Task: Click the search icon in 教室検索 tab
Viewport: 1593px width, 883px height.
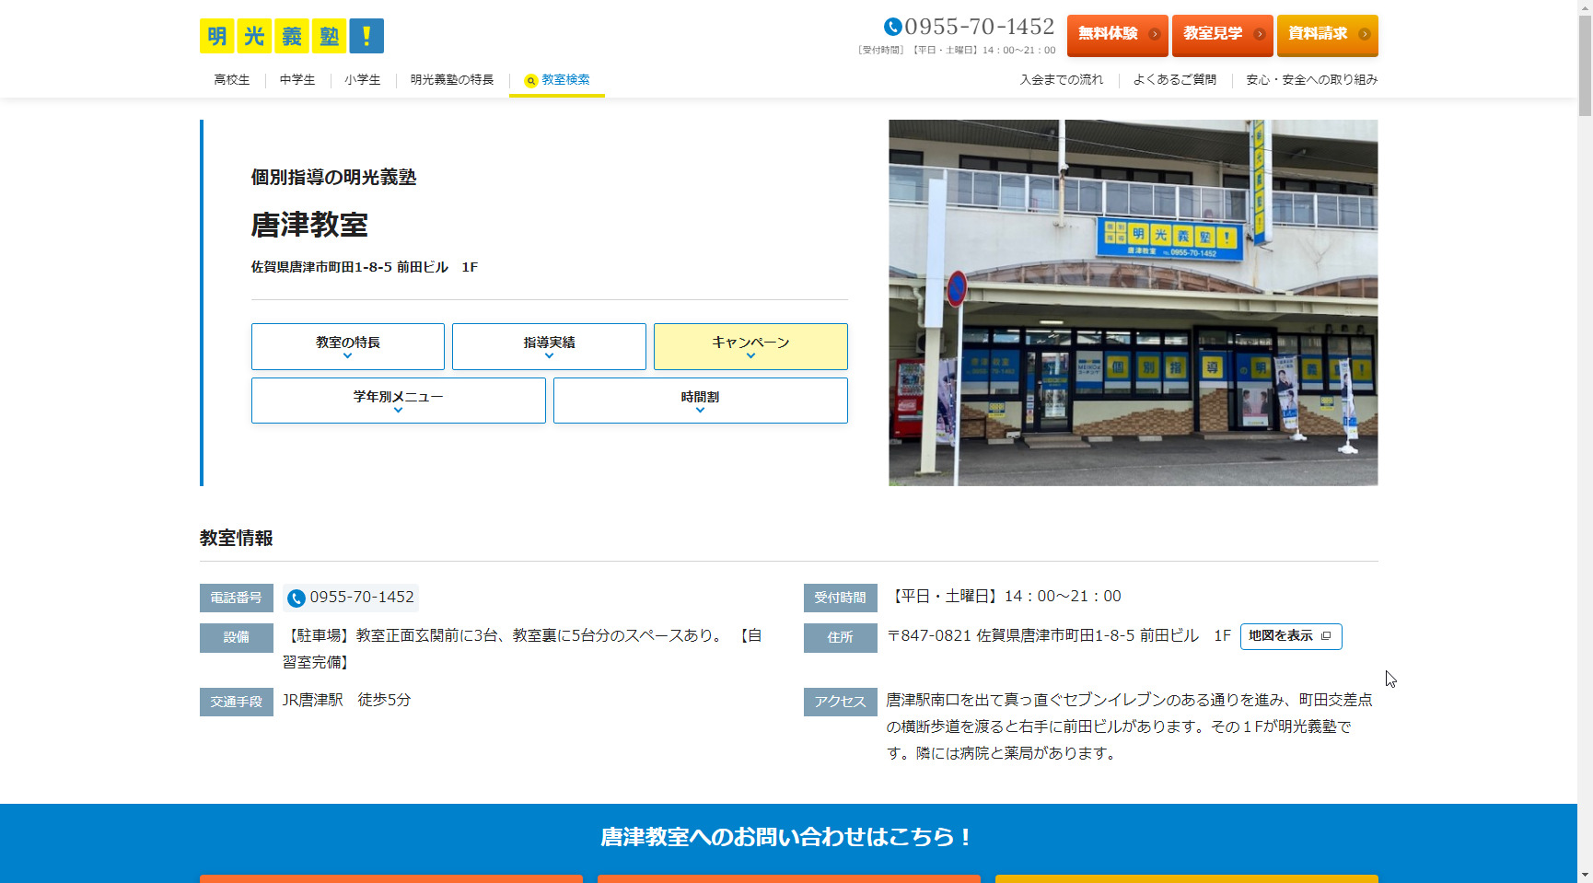Action: tap(530, 81)
